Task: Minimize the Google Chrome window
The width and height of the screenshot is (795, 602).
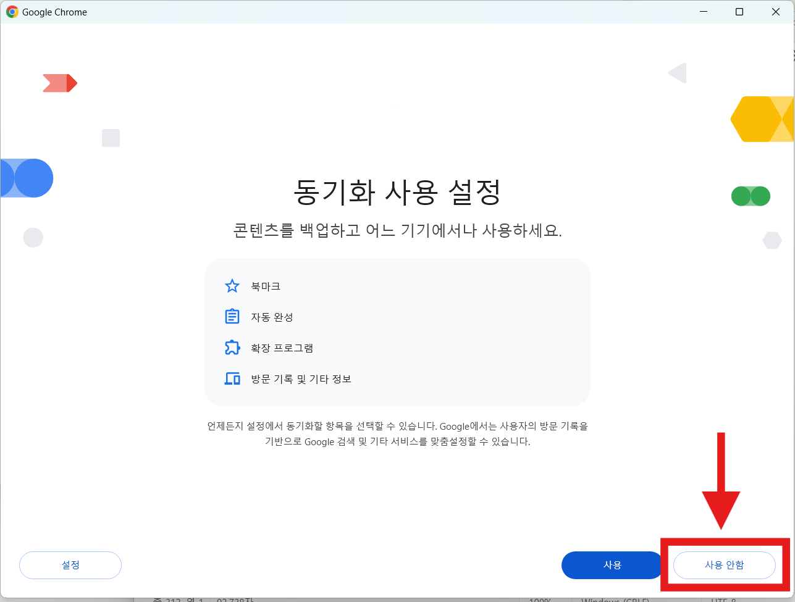Action: [703, 11]
